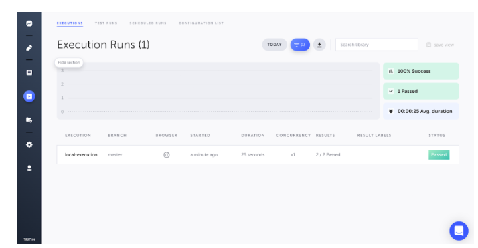Switch to the Scheduled Runs tab
This screenshot has width=478, height=248.
click(148, 23)
